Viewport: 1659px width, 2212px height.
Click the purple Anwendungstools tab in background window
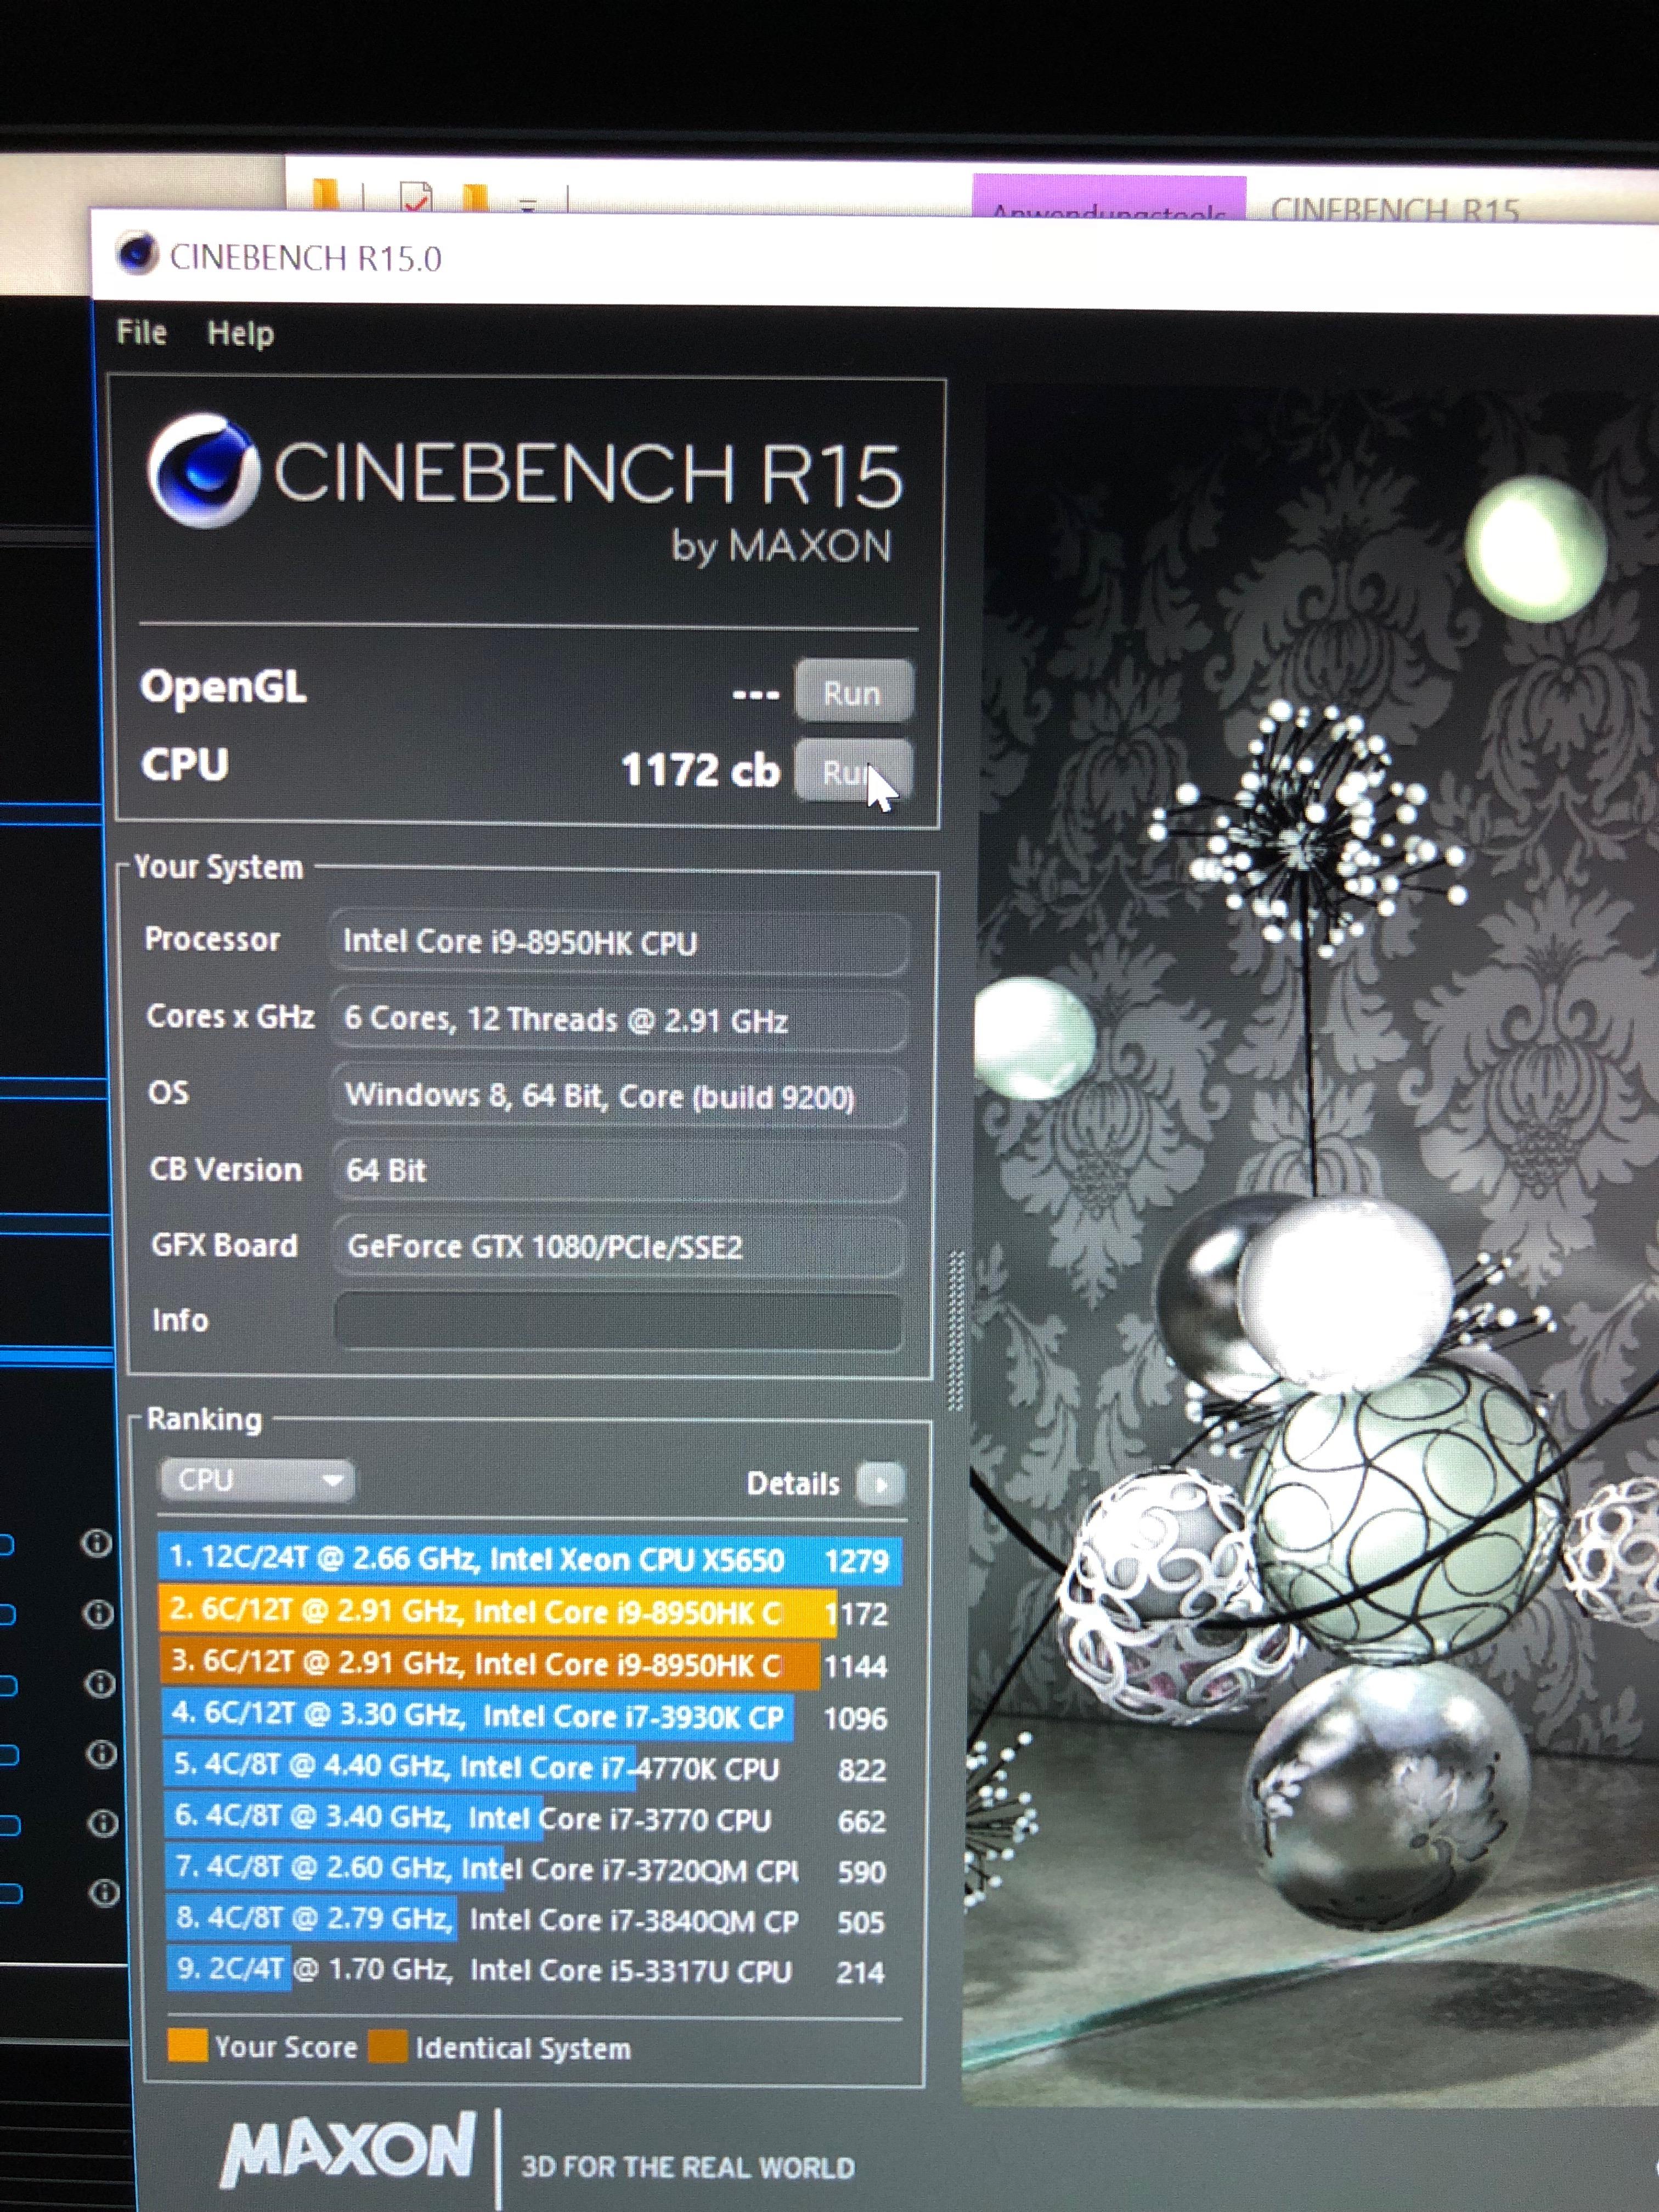[x=1109, y=197]
